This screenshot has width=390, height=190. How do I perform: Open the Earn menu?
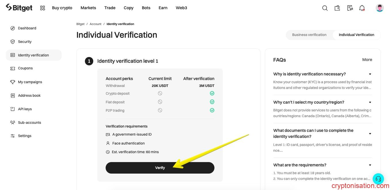point(163,8)
